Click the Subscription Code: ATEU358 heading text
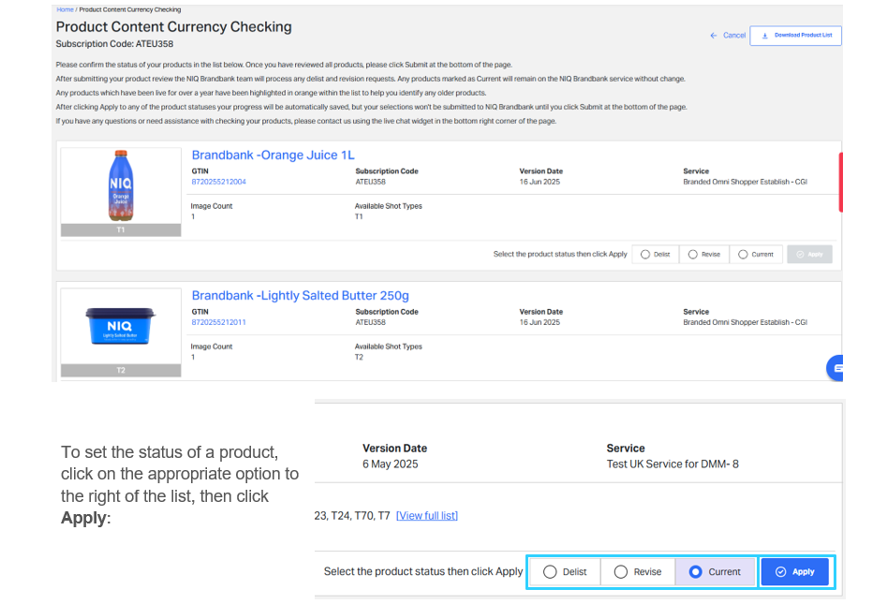 pyautogui.click(x=114, y=44)
